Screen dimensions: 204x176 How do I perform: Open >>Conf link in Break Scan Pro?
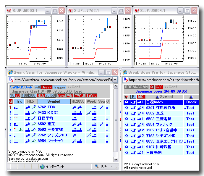[171, 87]
